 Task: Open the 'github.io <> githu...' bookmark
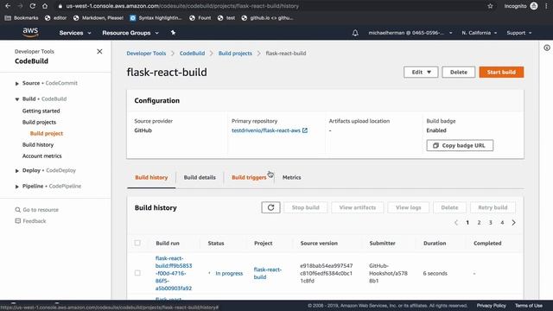[x=267, y=17]
